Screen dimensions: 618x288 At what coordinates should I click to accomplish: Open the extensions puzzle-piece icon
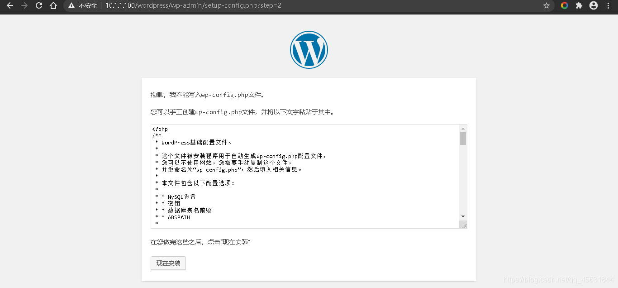tap(579, 5)
